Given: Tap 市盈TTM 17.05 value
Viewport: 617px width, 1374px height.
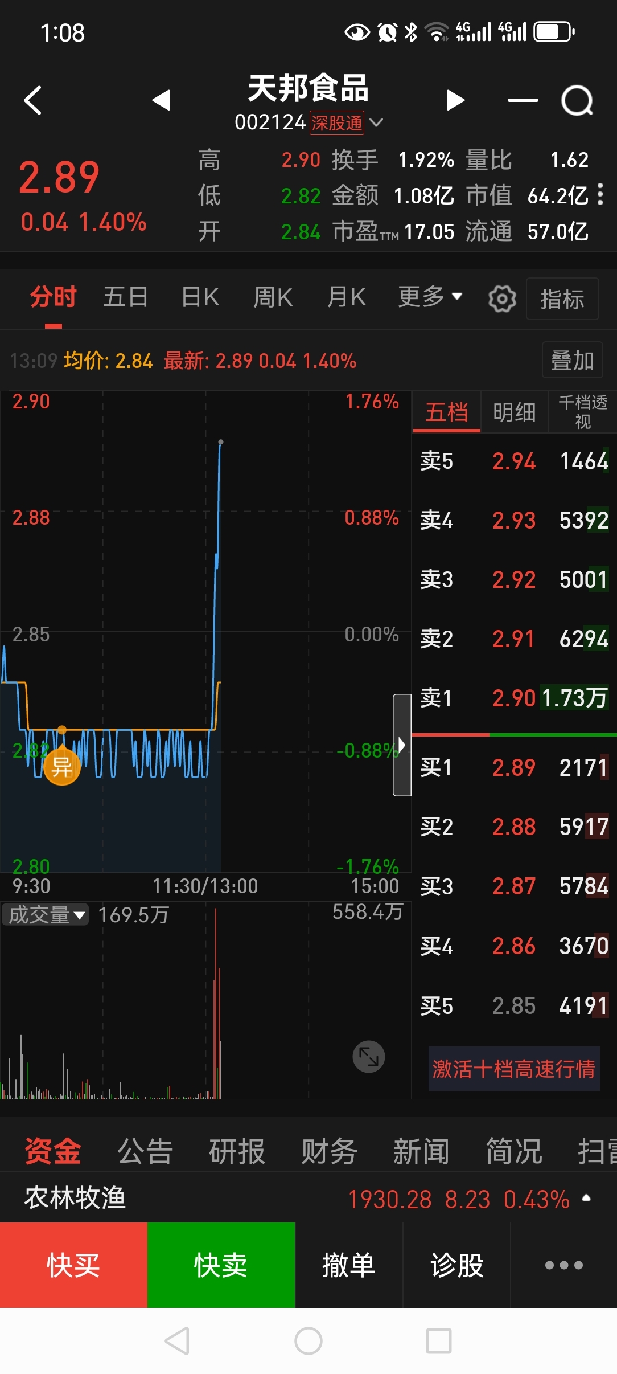Looking at the screenshot, I should coord(429,232).
